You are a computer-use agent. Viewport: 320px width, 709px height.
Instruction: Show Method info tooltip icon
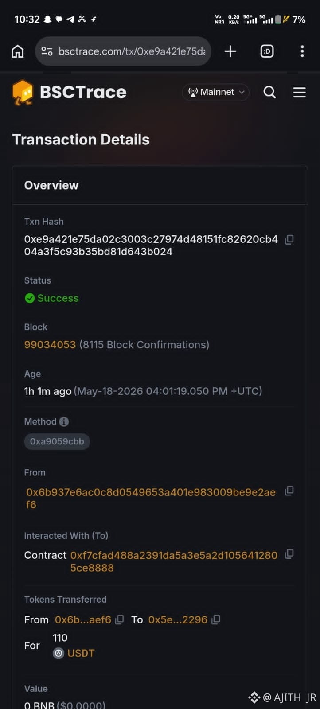click(64, 421)
